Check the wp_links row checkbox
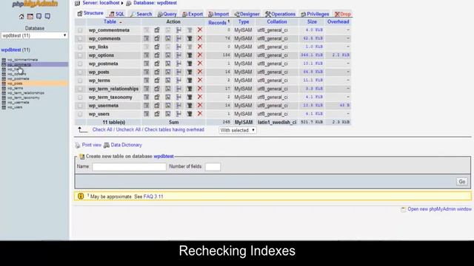The width and height of the screenshot is (474, 266). 80,47
